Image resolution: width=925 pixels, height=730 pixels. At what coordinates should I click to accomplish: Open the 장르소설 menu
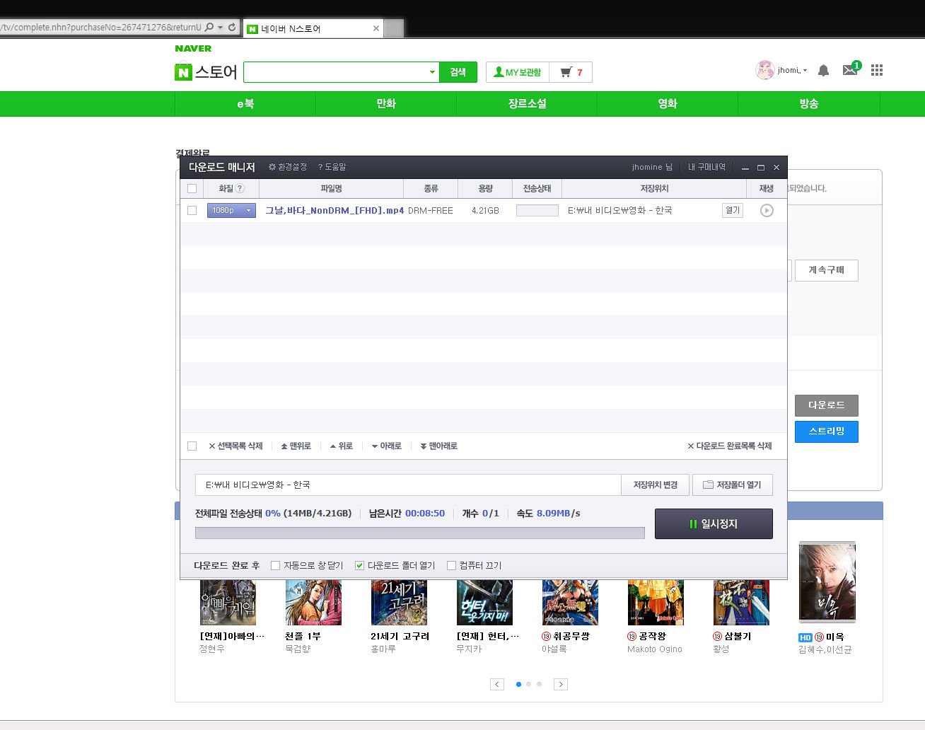click(527, 104)
